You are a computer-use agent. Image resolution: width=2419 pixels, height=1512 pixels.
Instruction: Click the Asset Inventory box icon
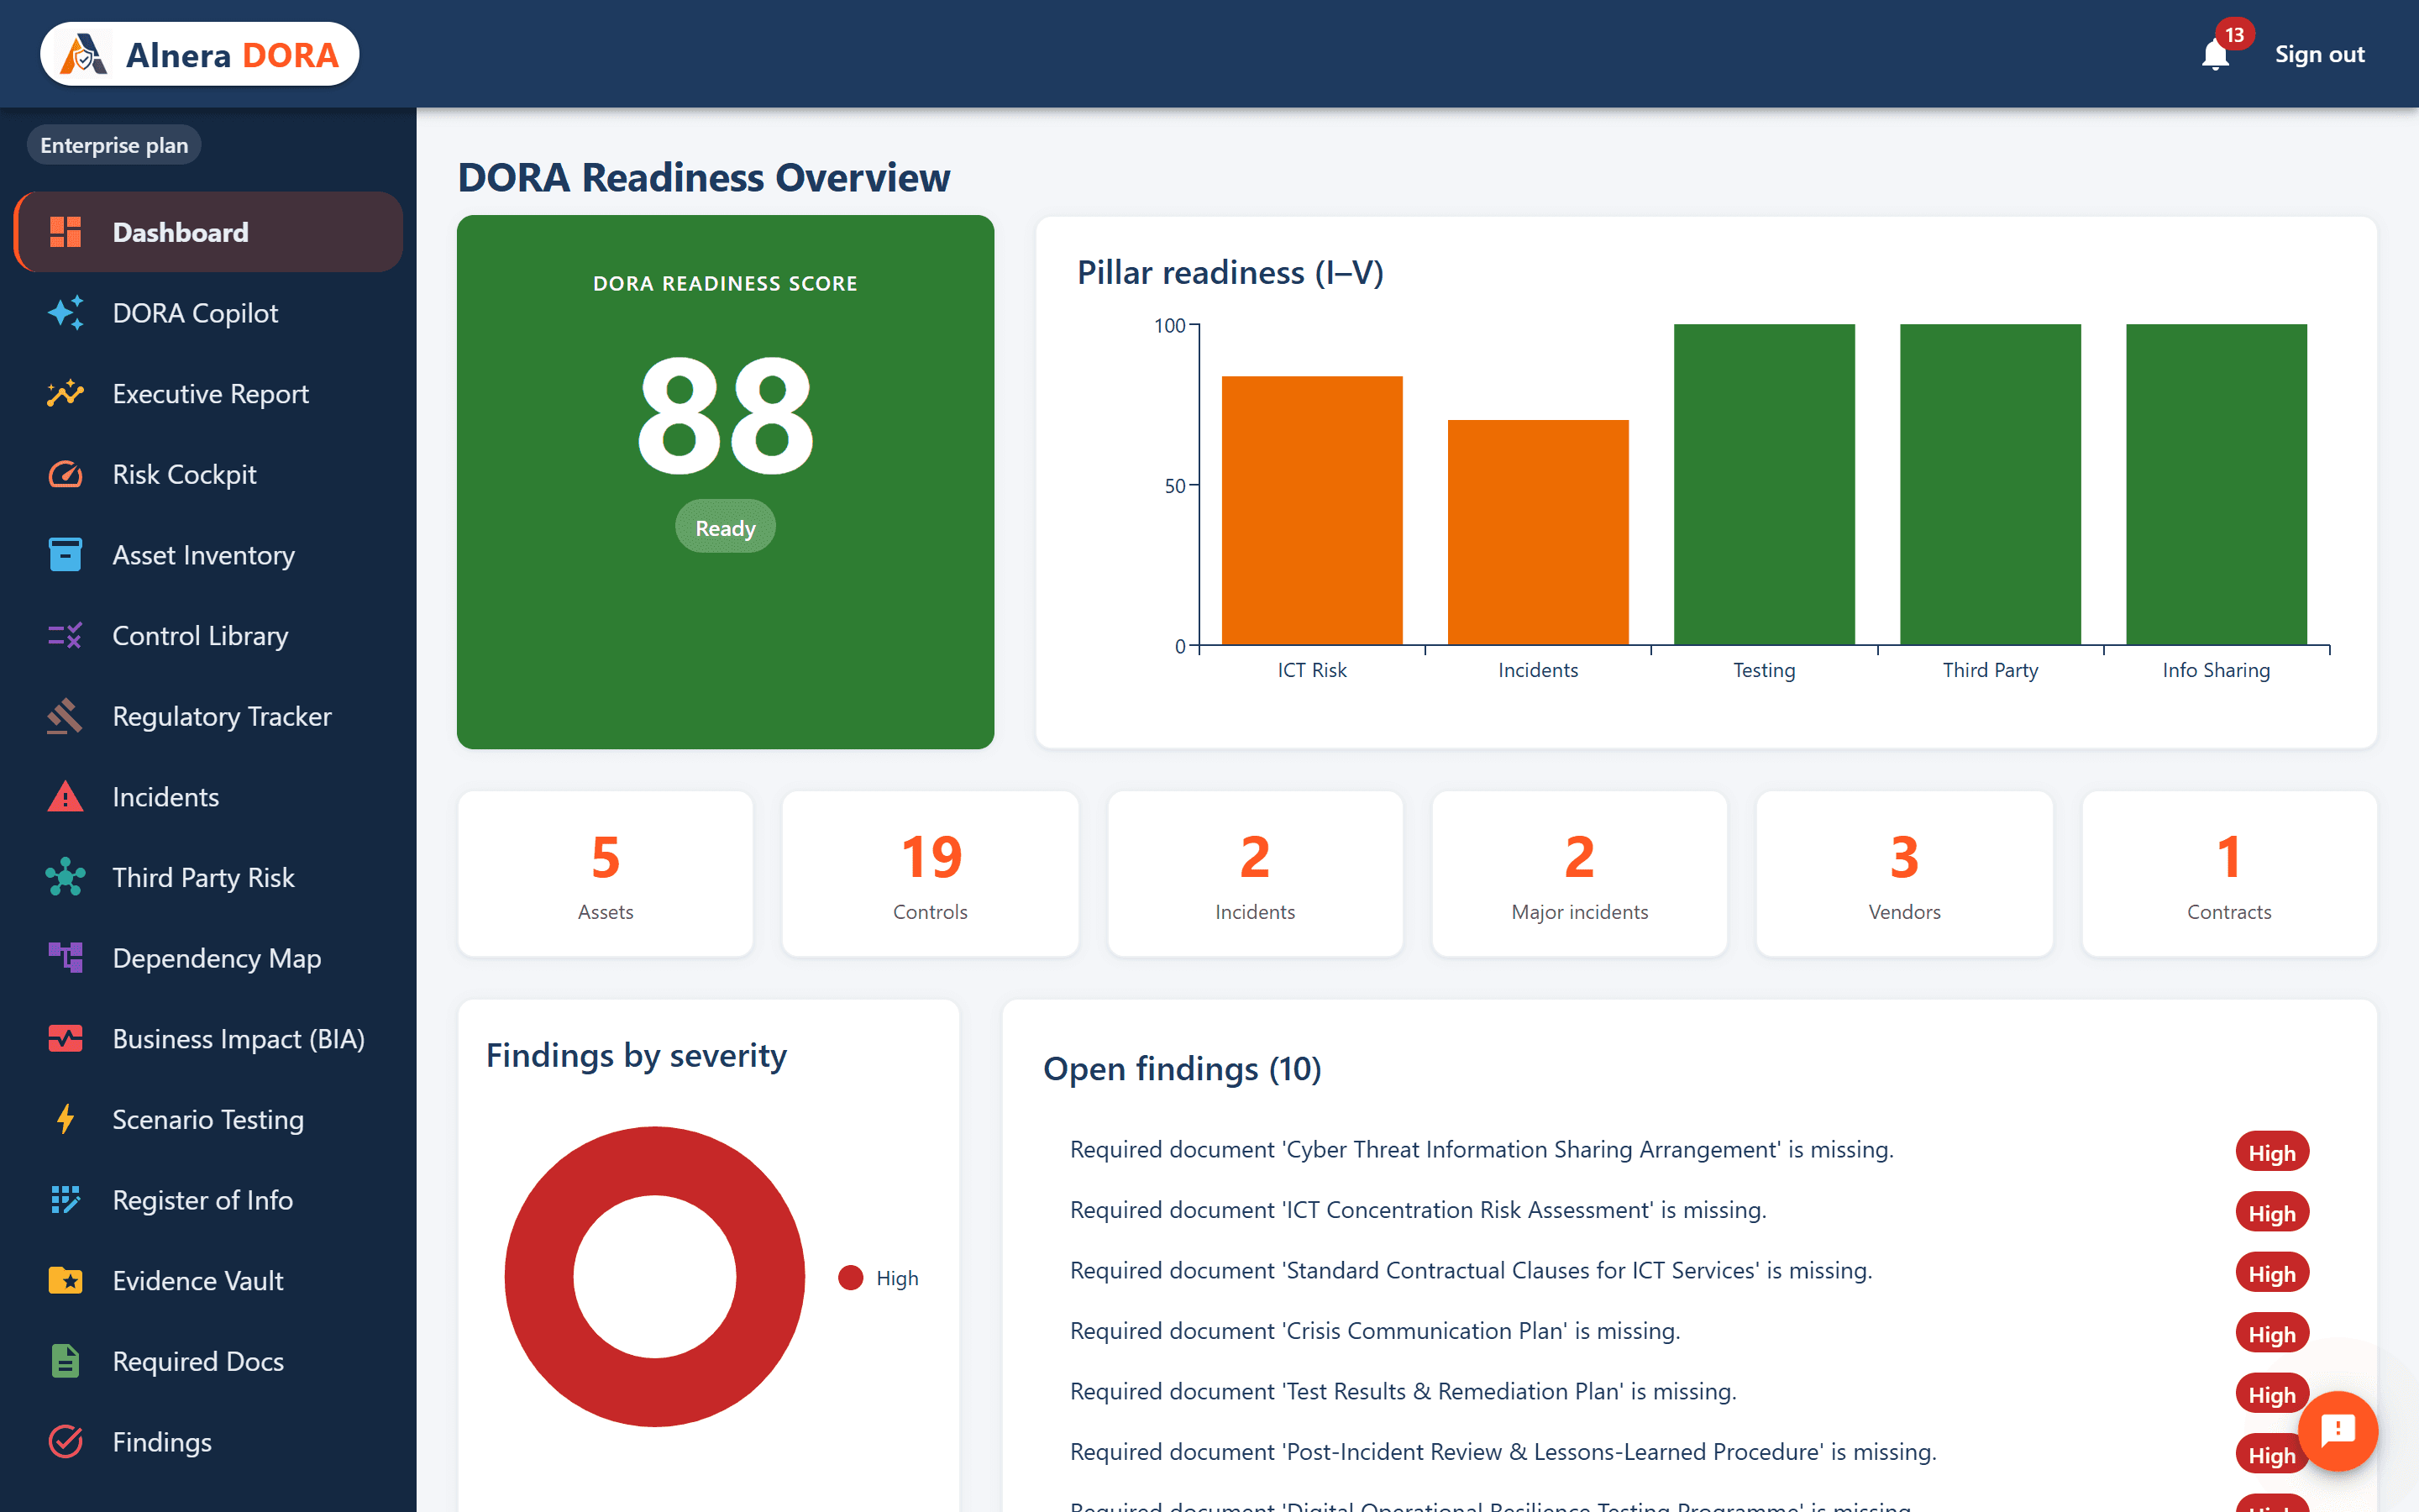(66, 555)
